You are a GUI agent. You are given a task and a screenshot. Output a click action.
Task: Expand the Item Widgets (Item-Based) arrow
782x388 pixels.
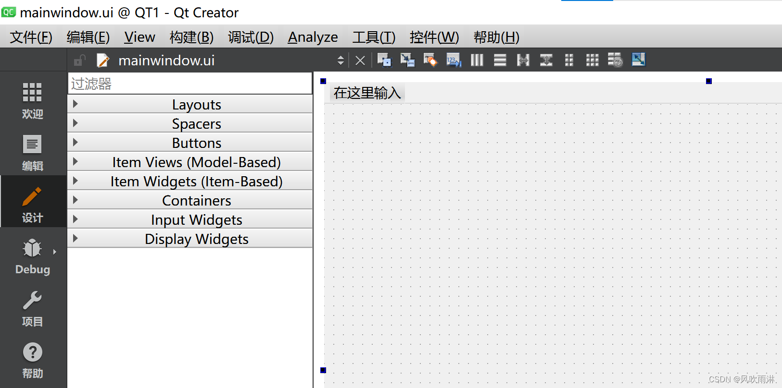tap(75, 181)
